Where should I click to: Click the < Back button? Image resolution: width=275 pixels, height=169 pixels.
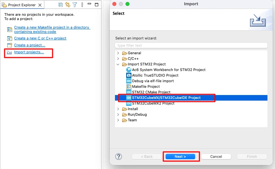147,157
